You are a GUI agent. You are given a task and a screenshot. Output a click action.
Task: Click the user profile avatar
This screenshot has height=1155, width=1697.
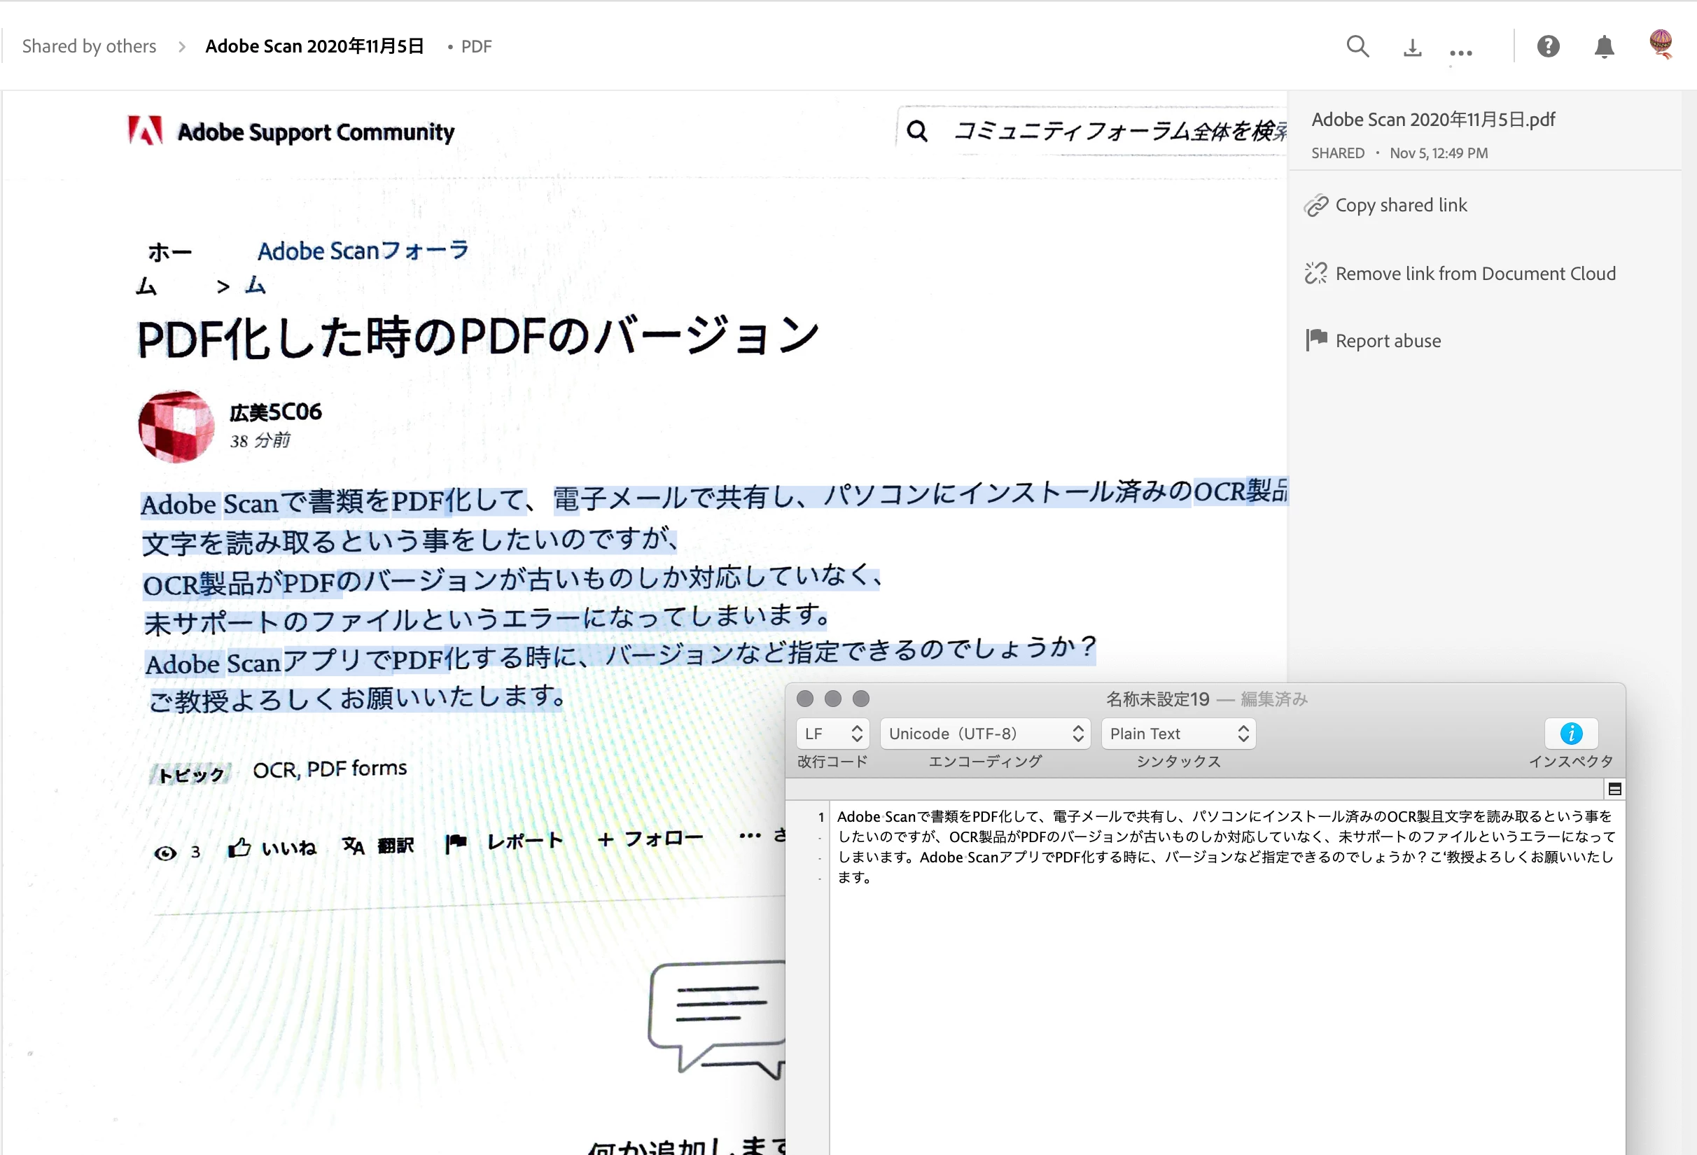[x=1661, y=44]
